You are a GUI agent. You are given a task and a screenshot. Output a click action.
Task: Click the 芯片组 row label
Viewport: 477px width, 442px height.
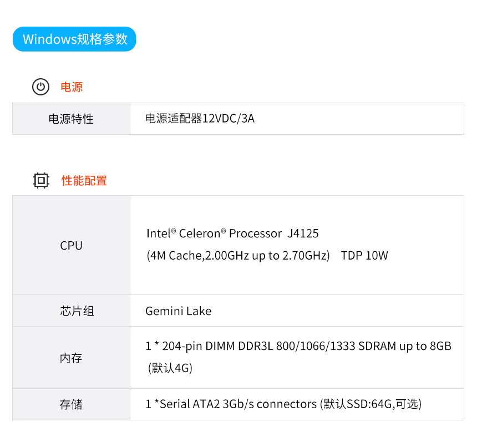click(x=77, y=311)
